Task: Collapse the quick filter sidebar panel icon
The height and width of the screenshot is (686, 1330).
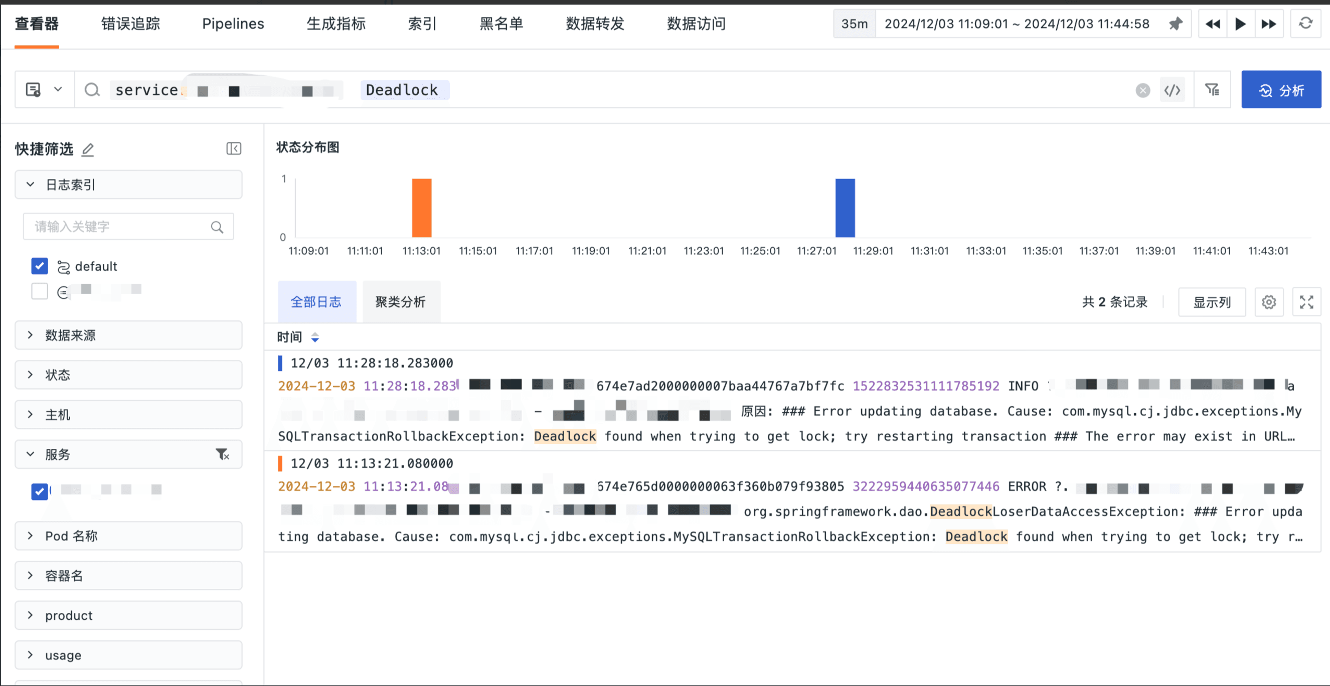Action: [x=234, y=148]
